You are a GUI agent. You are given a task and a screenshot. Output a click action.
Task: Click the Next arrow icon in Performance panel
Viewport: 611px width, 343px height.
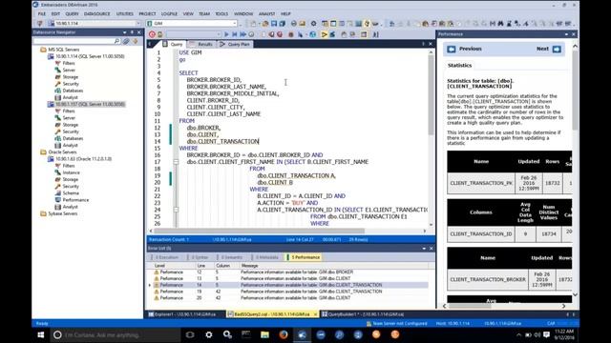click(557, 49)
